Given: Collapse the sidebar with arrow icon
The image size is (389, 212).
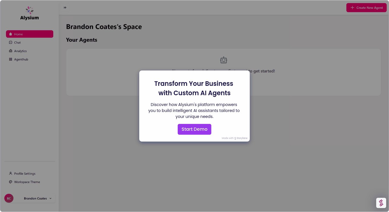Looking at the screenshot, I should pyautogui.click(x=65, y=8).
